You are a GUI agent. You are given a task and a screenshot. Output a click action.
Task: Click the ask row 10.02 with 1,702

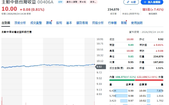click(151, 101)
